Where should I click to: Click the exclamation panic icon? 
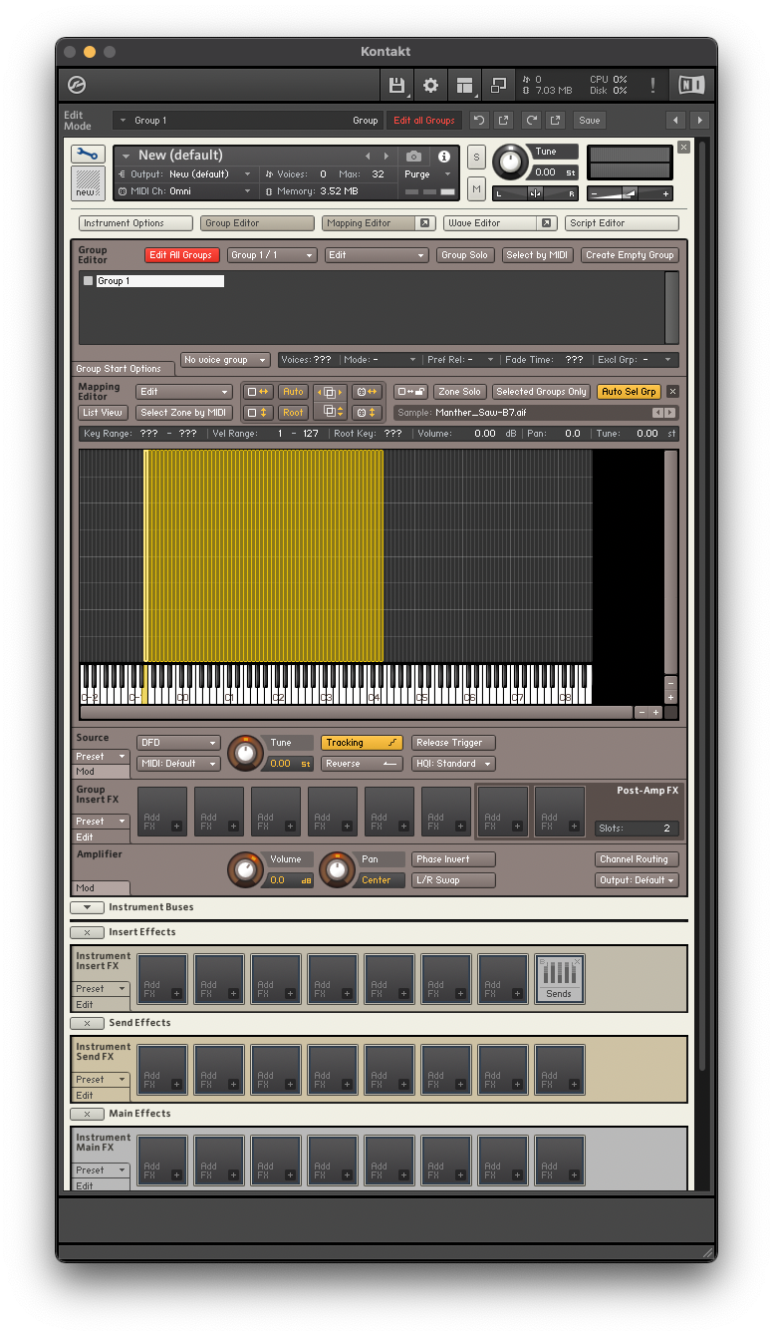pyautogui.click(x=652, y=85)
